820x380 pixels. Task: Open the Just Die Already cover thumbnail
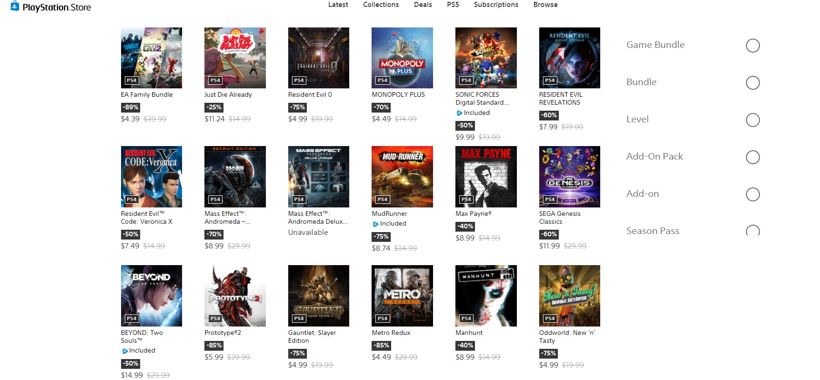pos(235,58)
